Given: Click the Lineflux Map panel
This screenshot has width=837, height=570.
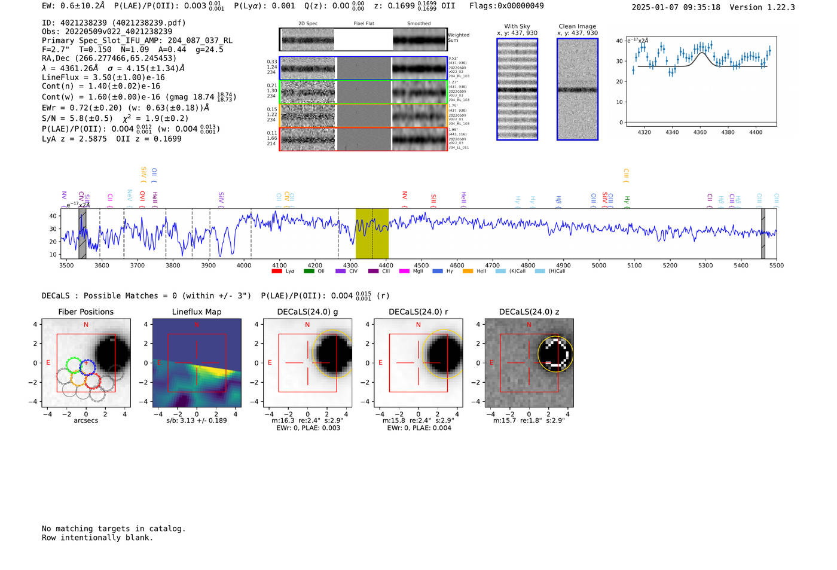Looking at the screenshot, I should tap(197, 363).
